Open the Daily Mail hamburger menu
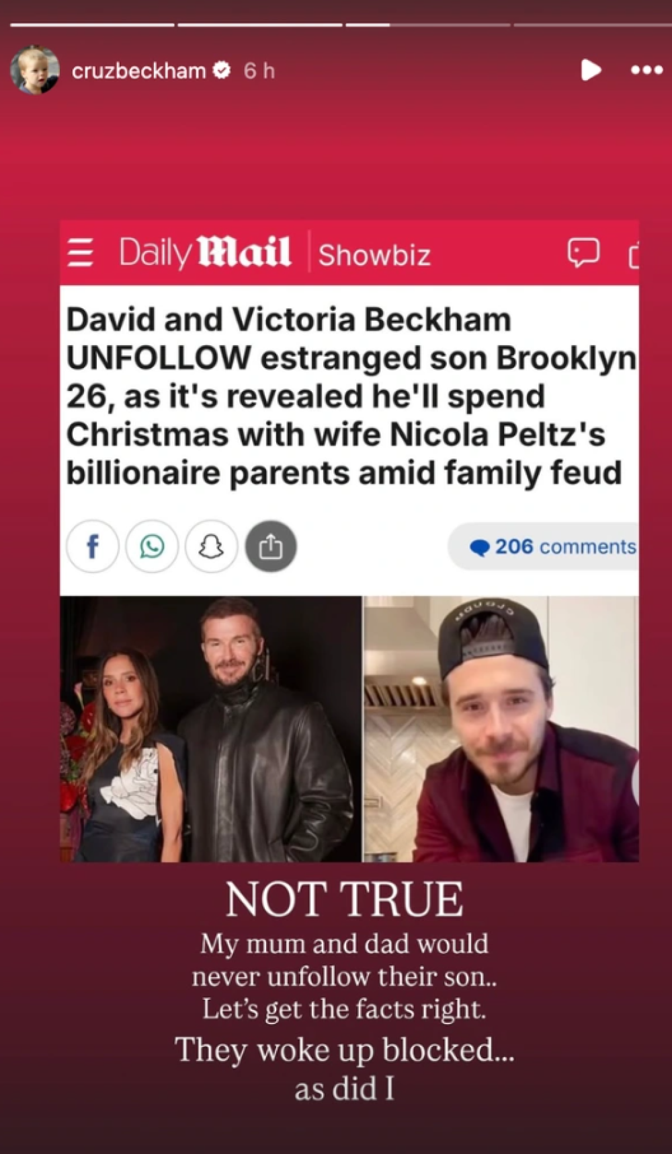 (81, 254)
